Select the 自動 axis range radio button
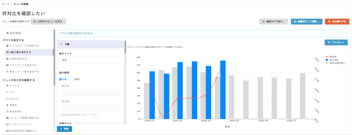The height and width of the screenshot is (135, 352). coord(60,79)
